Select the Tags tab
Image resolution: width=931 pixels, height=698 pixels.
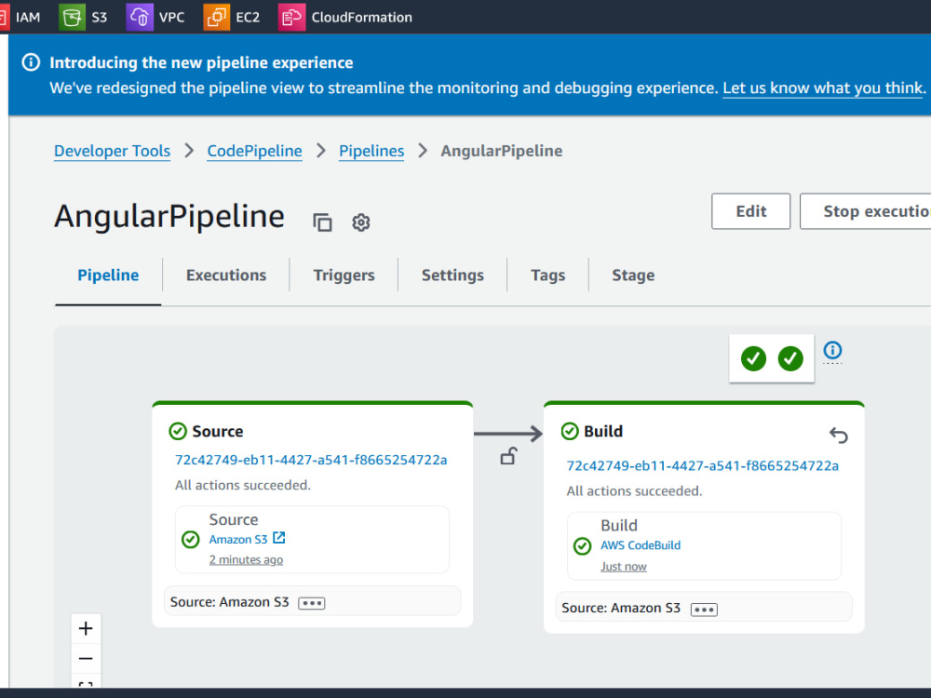pyautogui.click(x=548, y=275)
